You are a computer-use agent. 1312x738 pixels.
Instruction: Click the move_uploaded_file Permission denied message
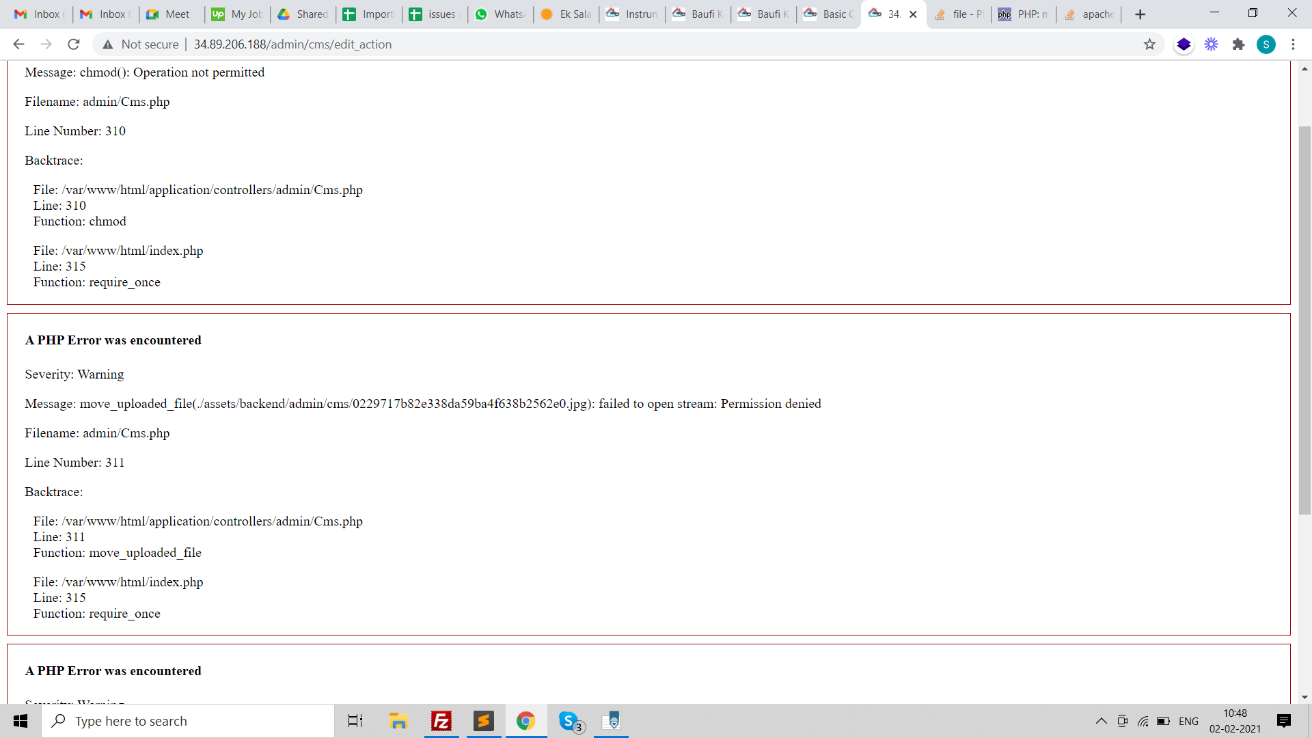tap(423, 404)
